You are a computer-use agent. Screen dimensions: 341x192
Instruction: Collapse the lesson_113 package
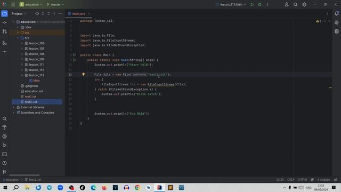22,75
